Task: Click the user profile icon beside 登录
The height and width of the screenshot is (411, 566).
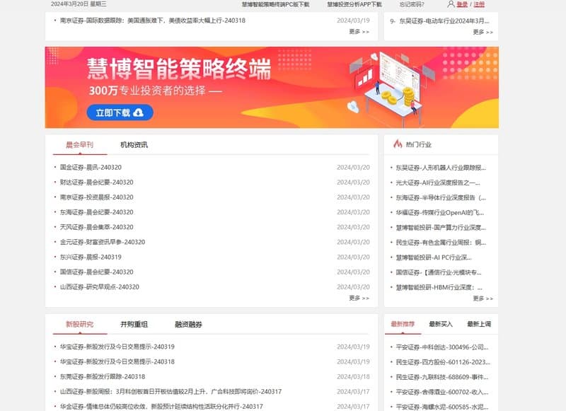Action: [451, 4]
